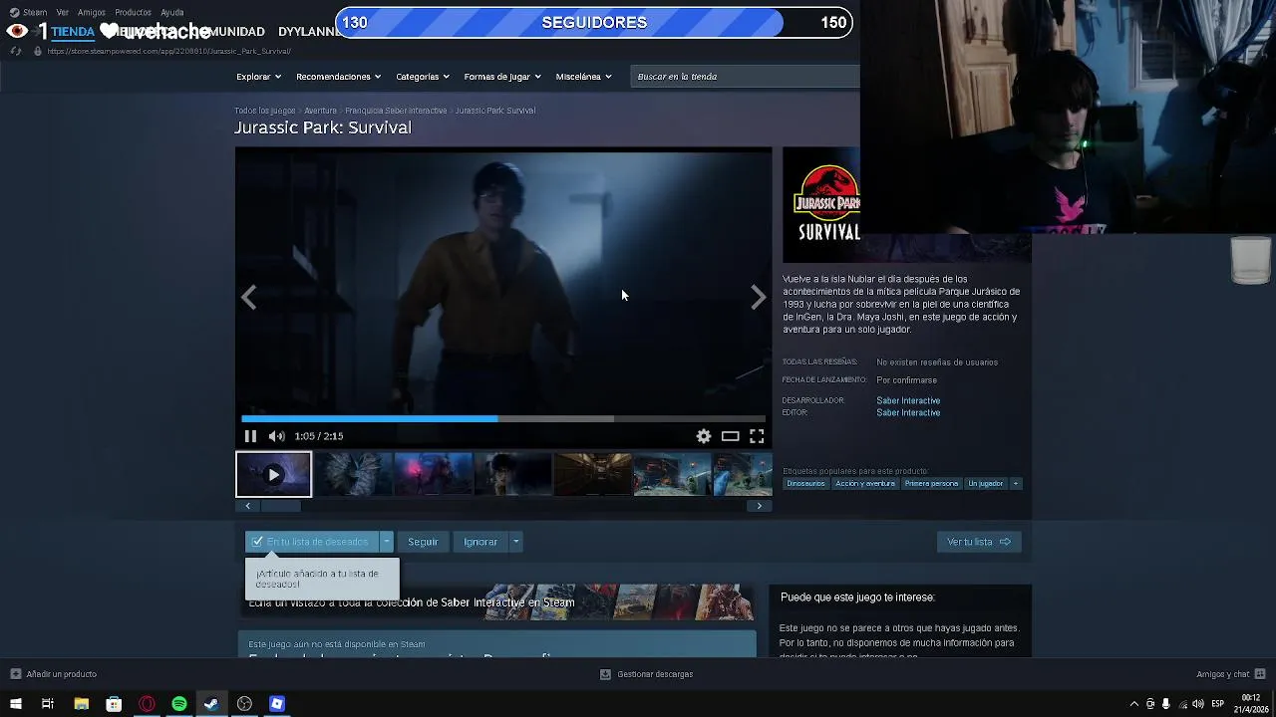
Task: Expand the Ignorar dropdown arrow
Action: pyautogui.click(x=515, y=542)
